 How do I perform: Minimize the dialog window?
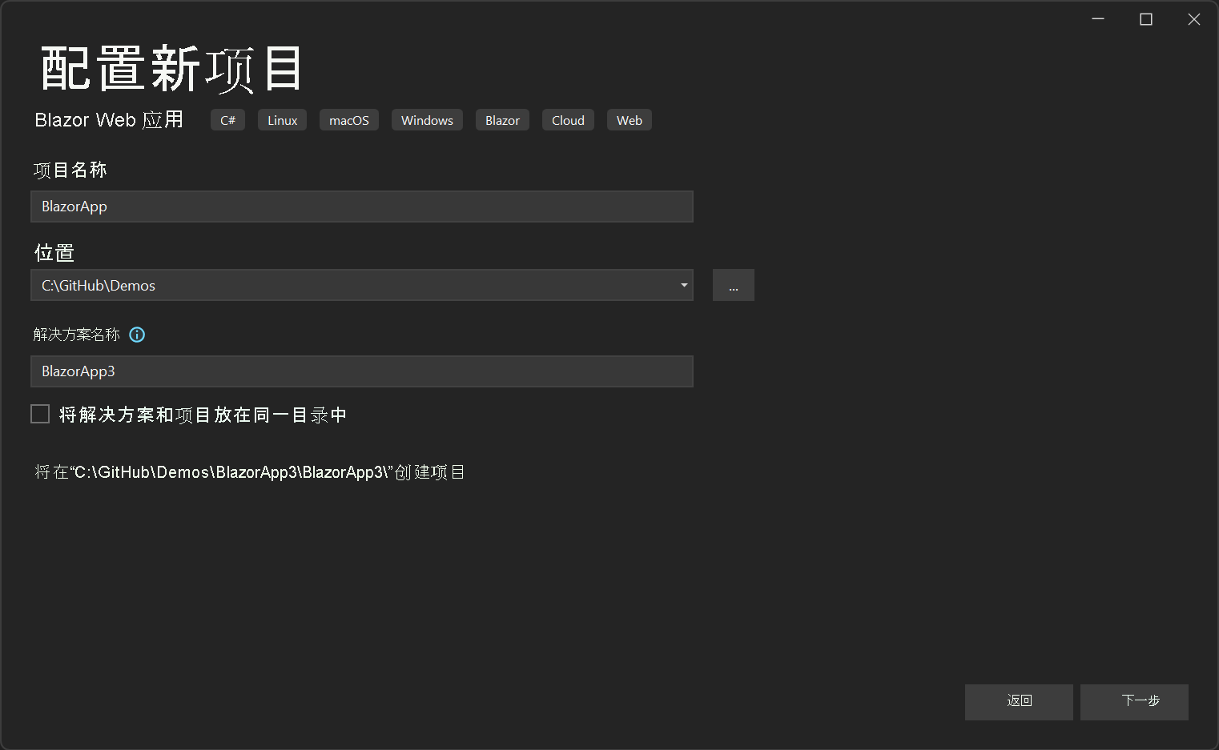coord(1098,19)
